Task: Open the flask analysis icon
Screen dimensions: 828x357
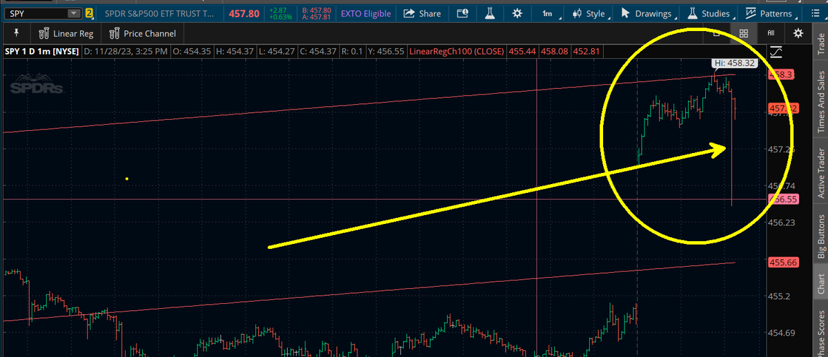Action: [x=490, y=14]
